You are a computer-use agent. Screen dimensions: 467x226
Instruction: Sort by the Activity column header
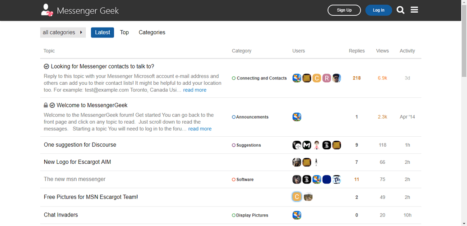407,51
